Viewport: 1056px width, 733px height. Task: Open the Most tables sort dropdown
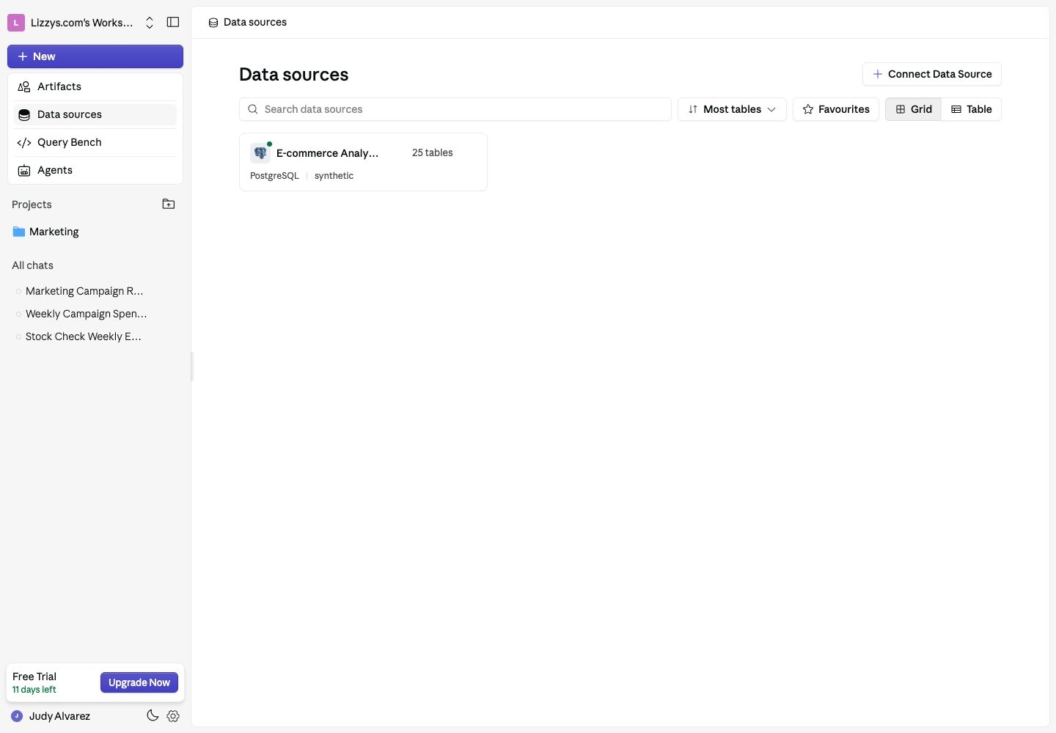click(x=732, y=109)
